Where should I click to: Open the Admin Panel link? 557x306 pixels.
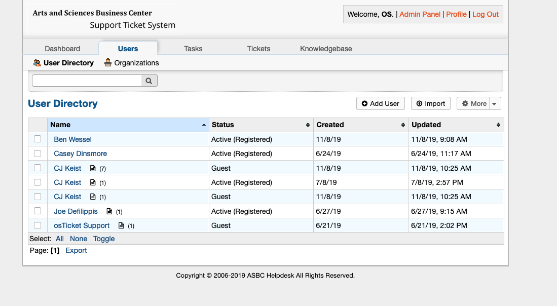point(420,14)
